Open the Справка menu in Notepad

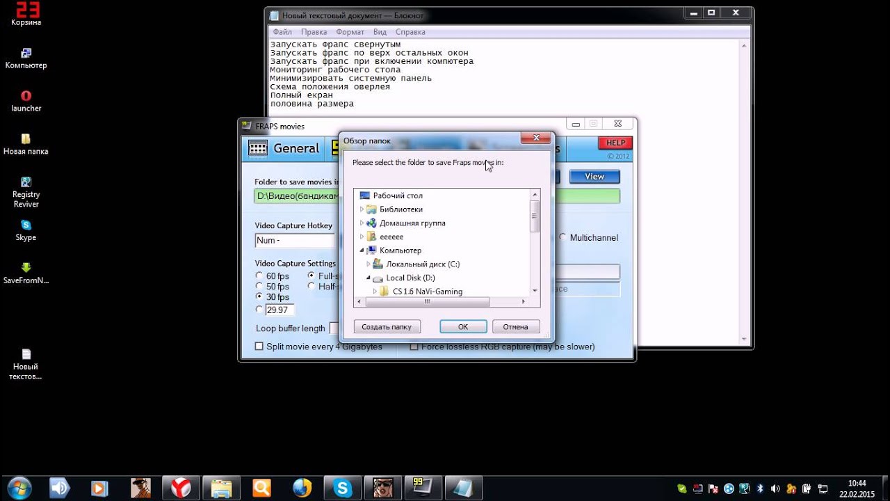click(410, 32)
